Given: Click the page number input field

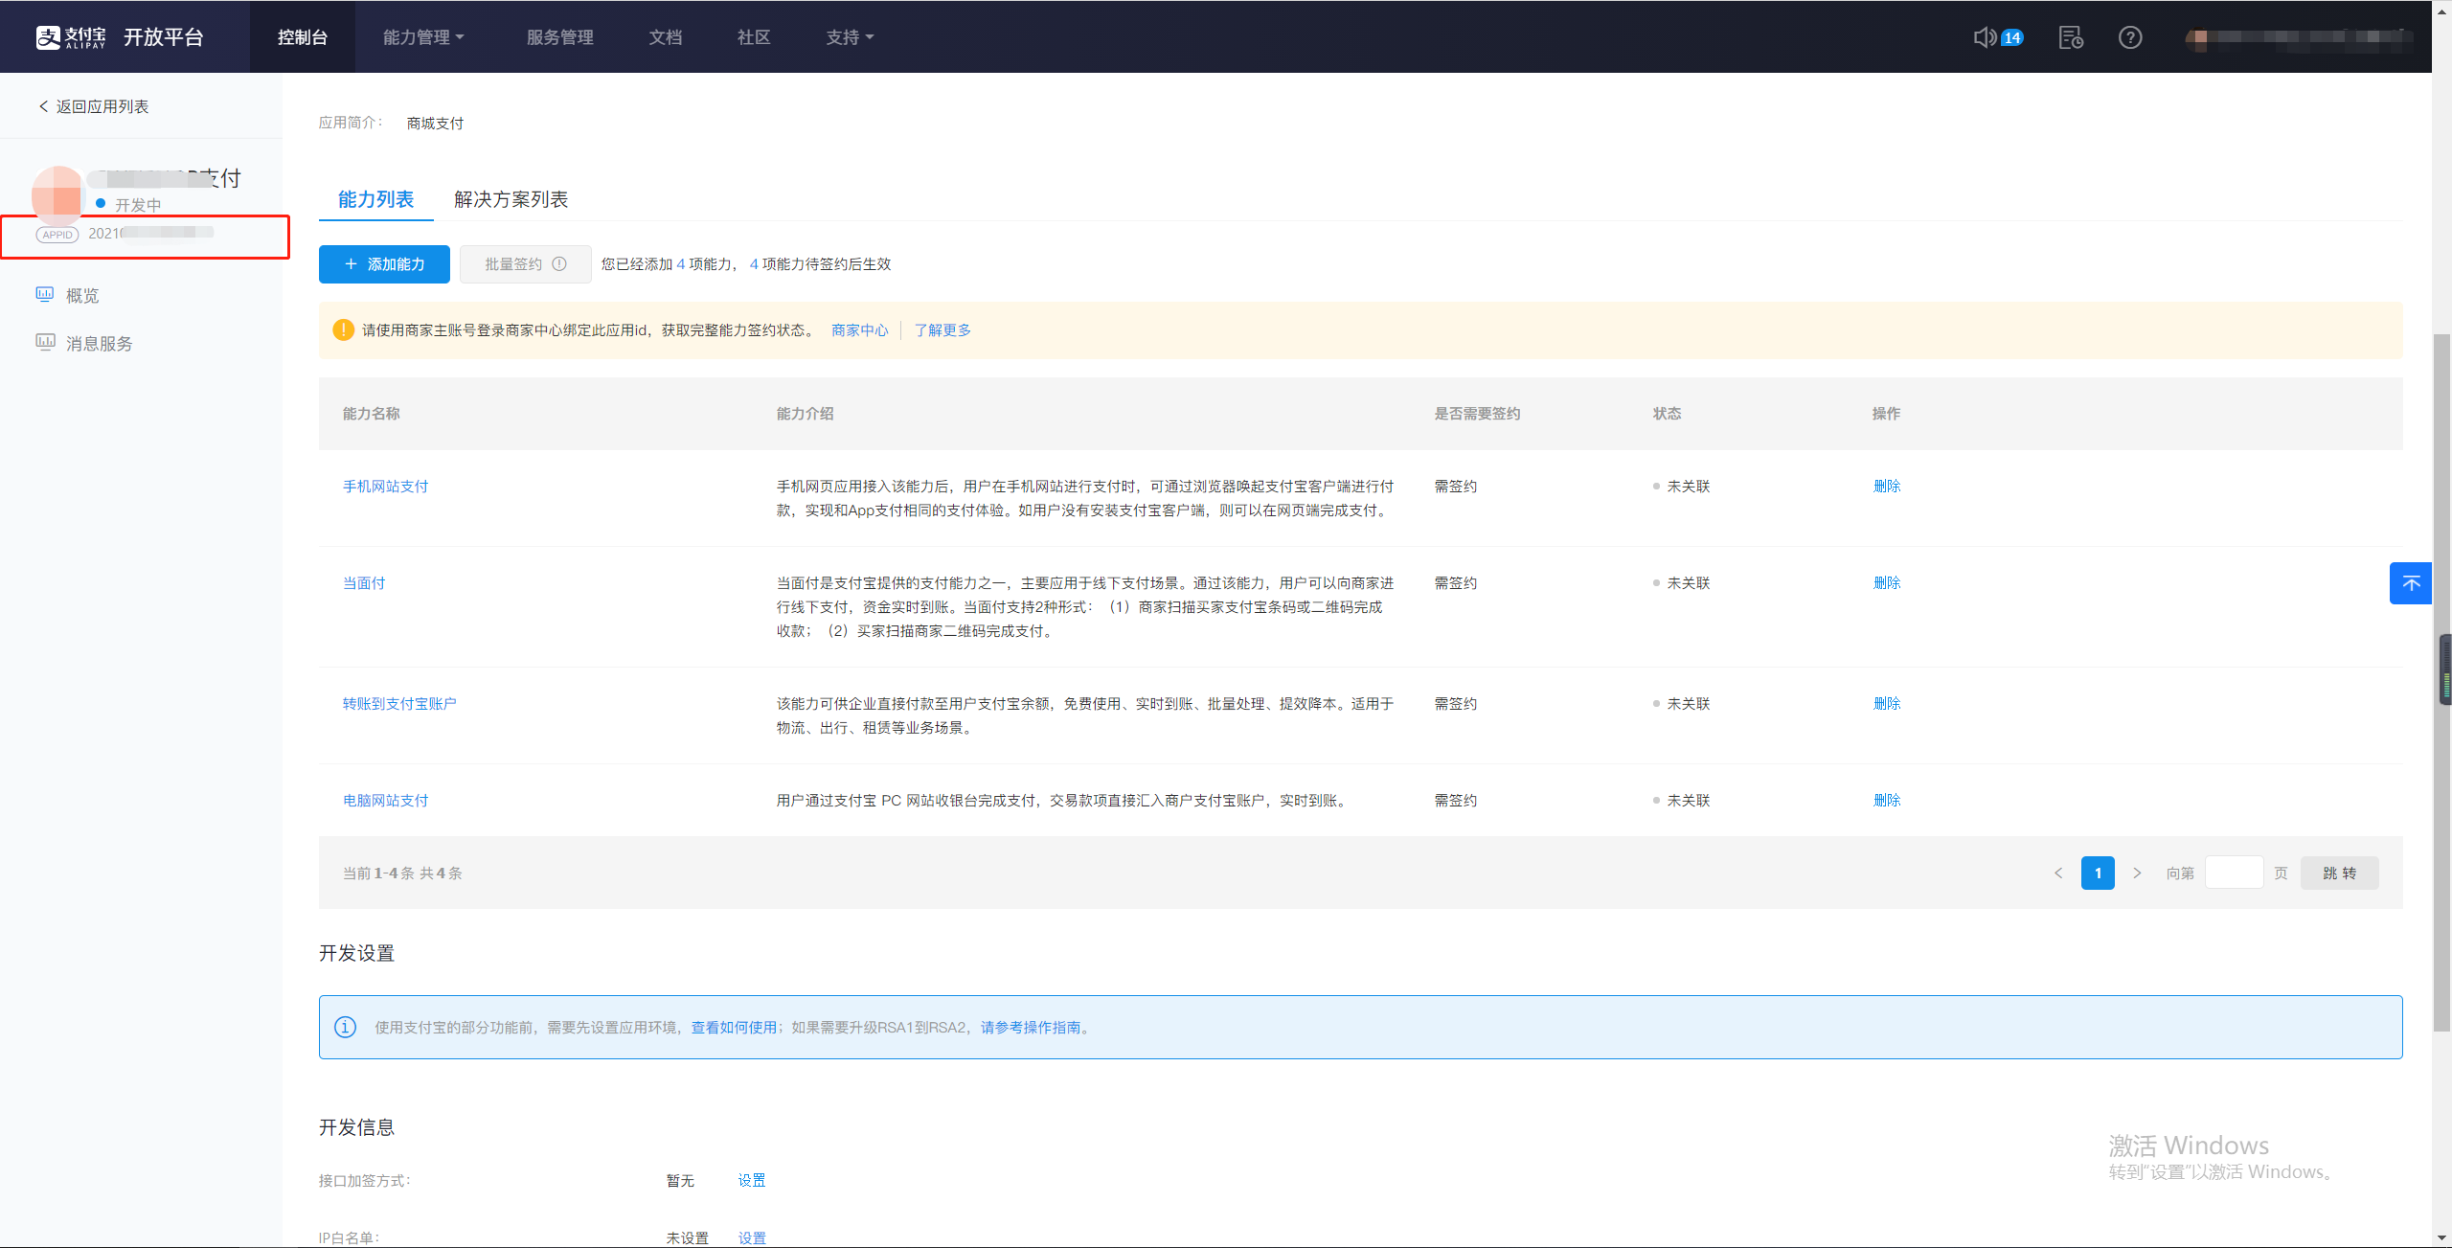Looking at the screenshot, I should [x=2233, y=873].
